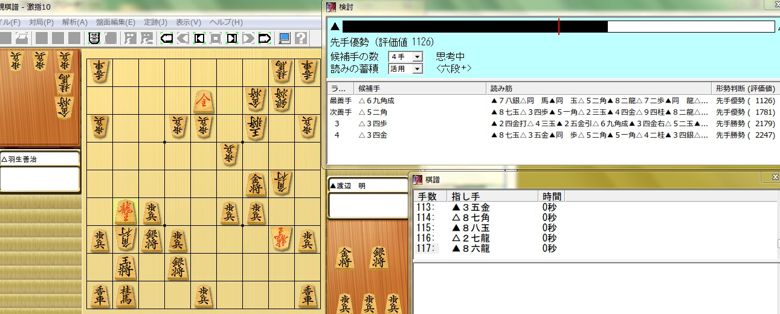Close the 棋譜 window
Screen dimensions: 780x314
(x=775, y=177)
